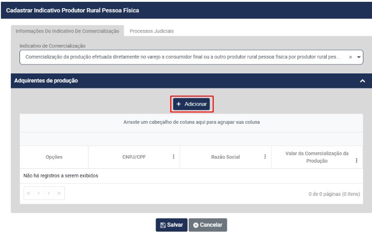Clear the Indicativo de Comercialização selection
The image size is (372, 233).
tap(350, 58)
